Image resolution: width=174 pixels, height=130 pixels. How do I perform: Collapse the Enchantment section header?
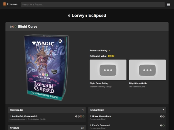click(x=127, y=110)
